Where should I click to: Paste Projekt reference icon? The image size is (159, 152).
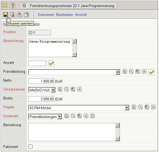coord(147,107)
